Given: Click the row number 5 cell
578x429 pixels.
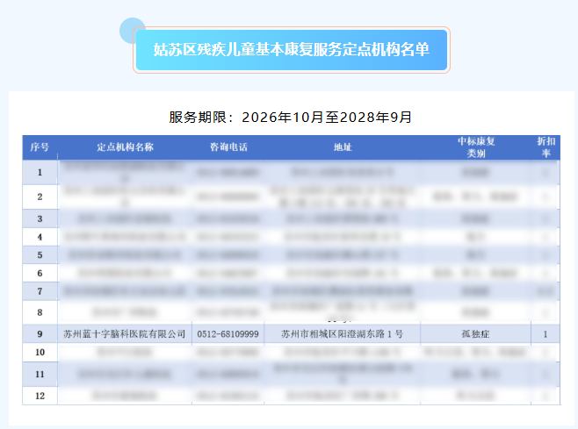Looking at the screenshot, I should tap(40, 254).
